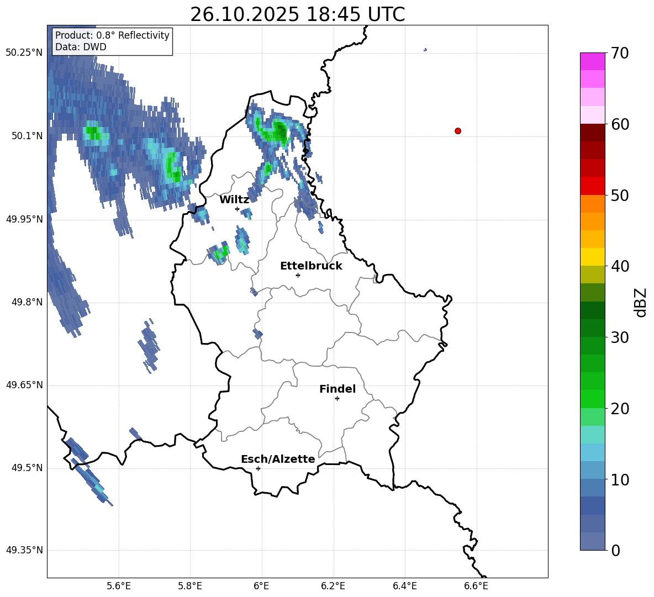
Task: Click the 10 tick on colorbar
Action: pos(620,480)
